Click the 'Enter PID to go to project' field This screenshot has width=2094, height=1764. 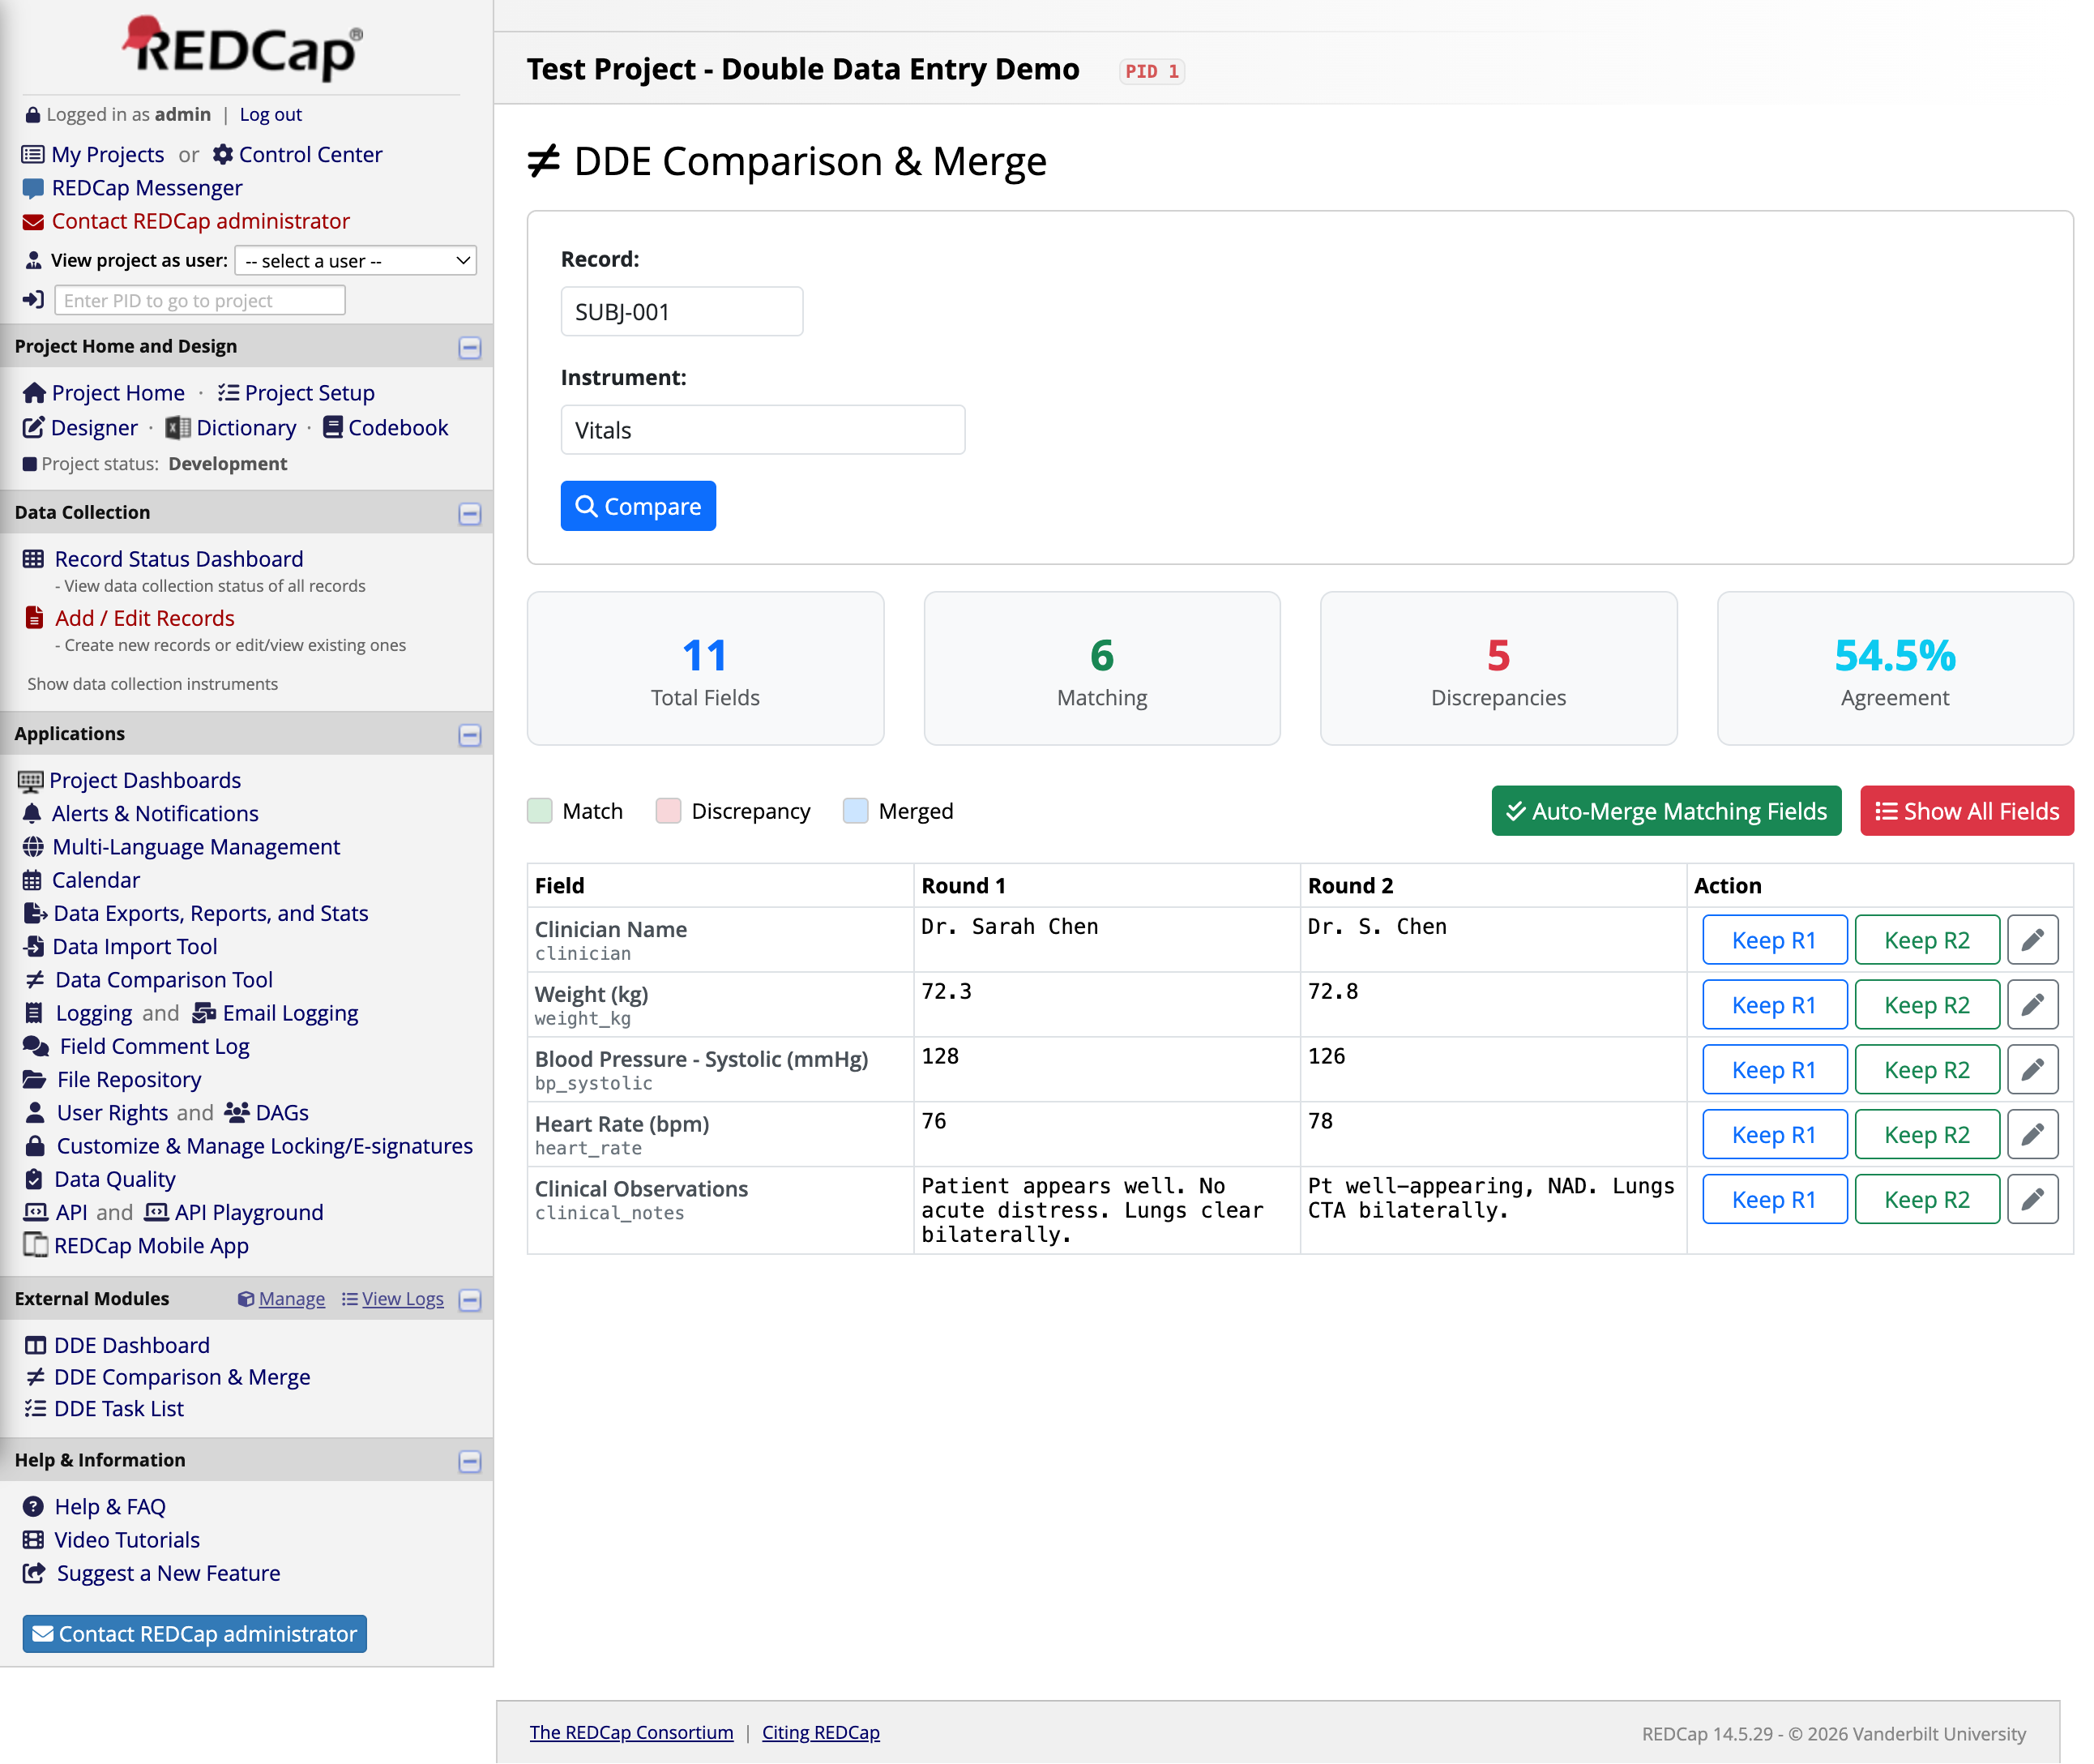(200, 301)
